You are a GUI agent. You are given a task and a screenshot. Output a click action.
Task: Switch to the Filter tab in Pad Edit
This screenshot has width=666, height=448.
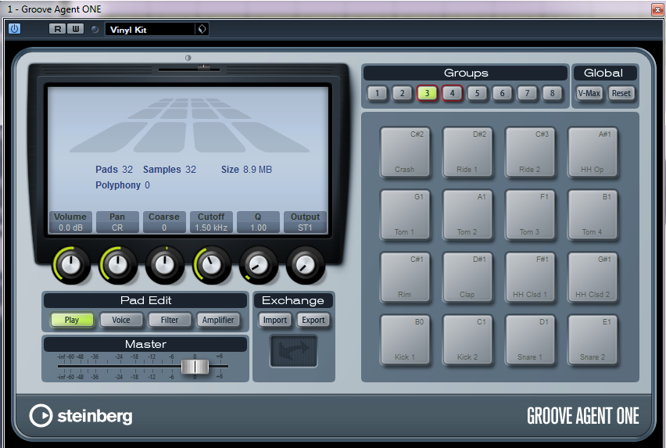pos(170,320)
